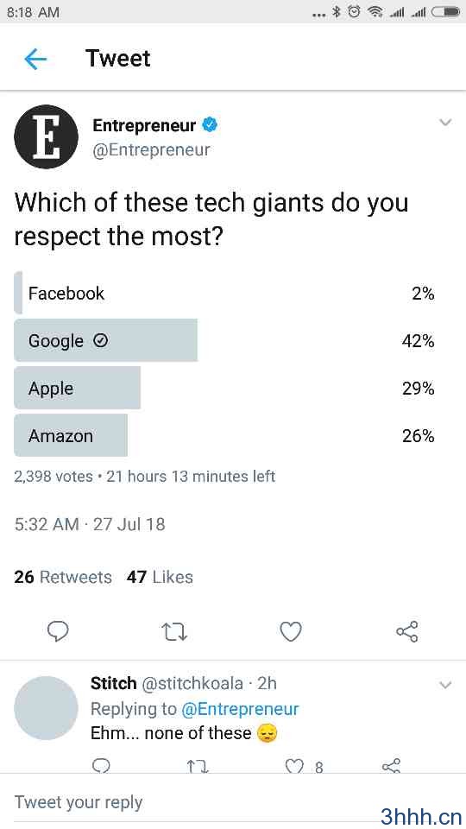
Task: Open the Entrepreneur verified badge
Action: click(x=210, y=125)
